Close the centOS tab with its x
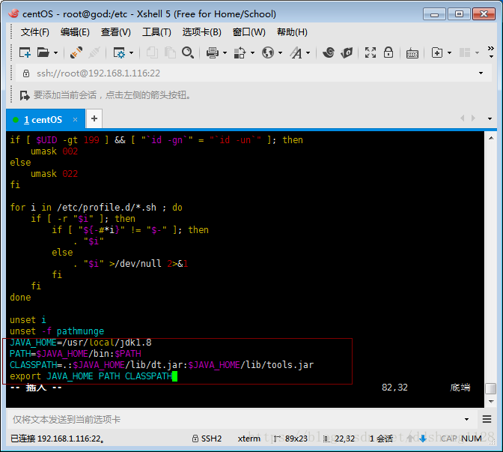Screen dimensions: 503x452 click(75, 119)
